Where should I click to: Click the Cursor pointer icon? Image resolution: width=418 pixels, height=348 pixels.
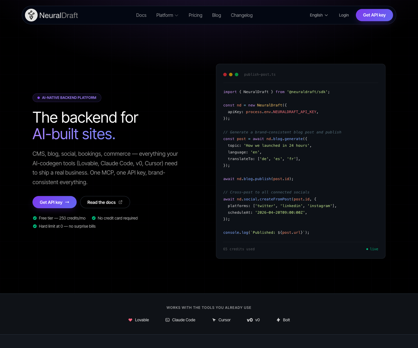coord(214,320)
